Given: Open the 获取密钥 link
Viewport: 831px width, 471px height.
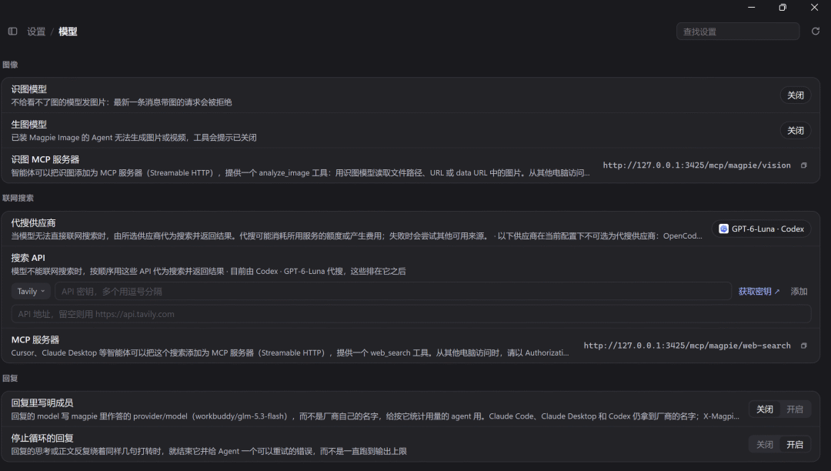Looking at the screenshot, I should pyautogui.click(x=759, y=292).
